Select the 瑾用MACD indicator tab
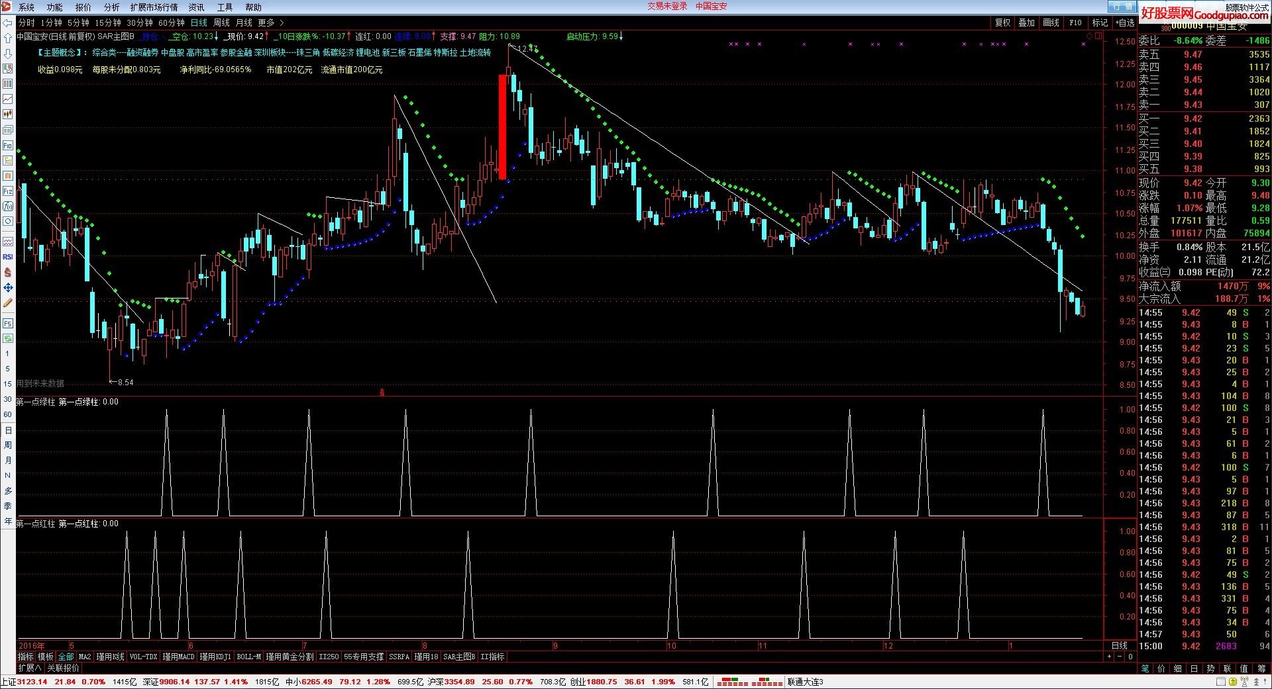Image resolution: width=1272 pixels, height=689 pixels. coord(179,657)
